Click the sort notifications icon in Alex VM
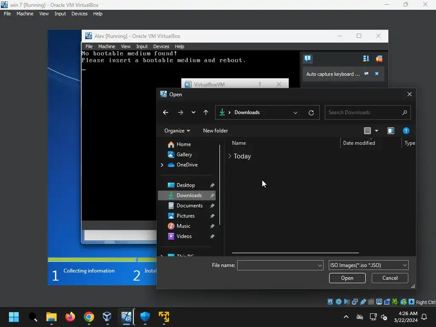The height and width of the screenshot is (327, 436). 366,58
